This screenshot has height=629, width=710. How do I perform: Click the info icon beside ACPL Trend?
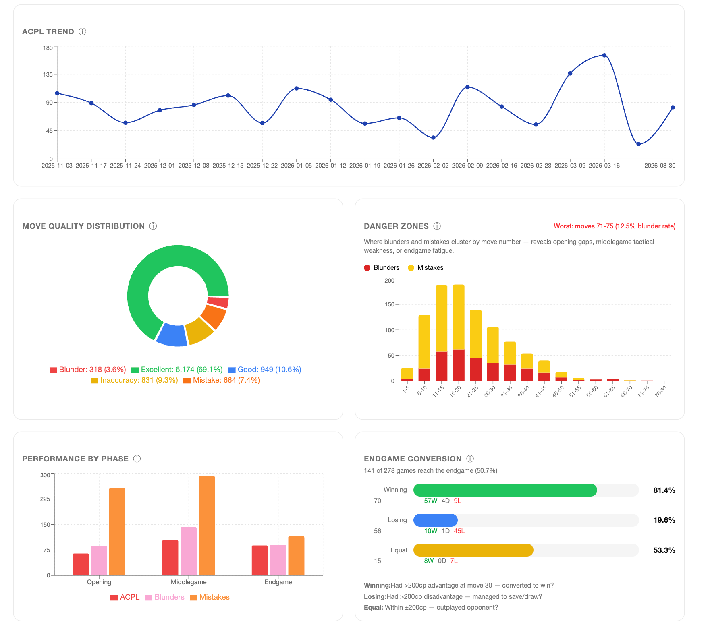(82, 31)
